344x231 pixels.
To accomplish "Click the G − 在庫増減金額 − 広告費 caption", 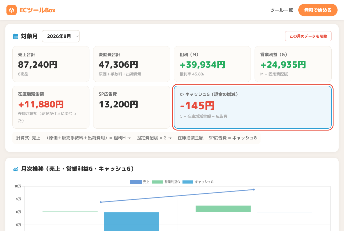I will tap(204, 116).
